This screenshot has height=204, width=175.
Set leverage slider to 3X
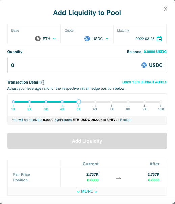click(46, 102)
